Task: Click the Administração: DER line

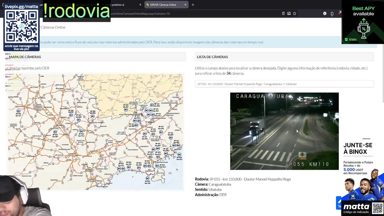Action: tap(211, 195)
